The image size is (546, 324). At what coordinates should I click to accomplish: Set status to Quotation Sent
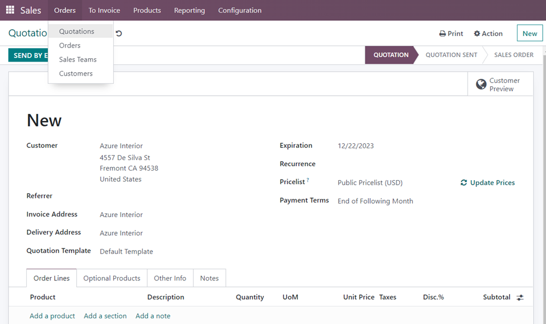pyautogui.click(x=451, y=55)
